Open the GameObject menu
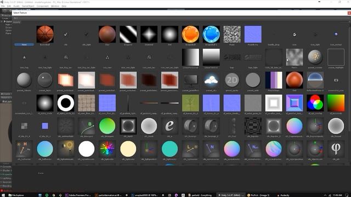 (28, 6)
